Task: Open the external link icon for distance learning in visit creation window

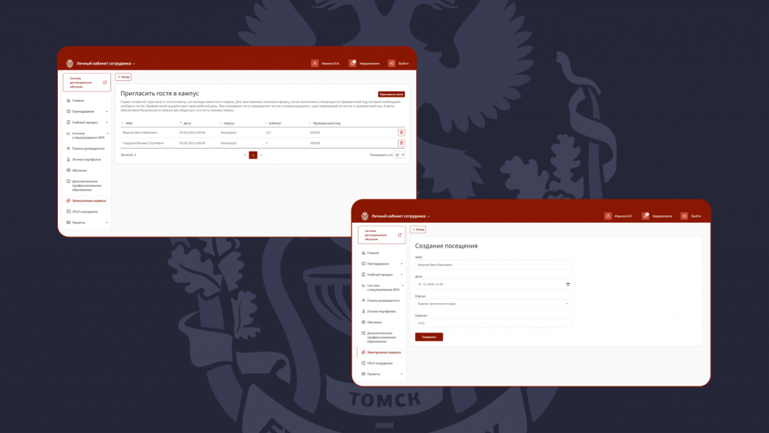Action: pos(400,235)
